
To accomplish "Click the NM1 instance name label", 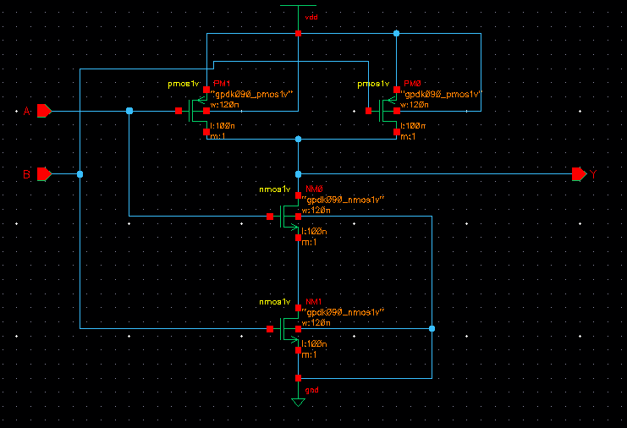I will tap(314, 302).
